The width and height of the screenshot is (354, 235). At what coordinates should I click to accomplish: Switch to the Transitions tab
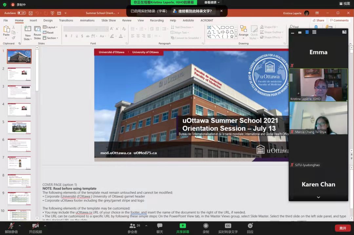66,20
